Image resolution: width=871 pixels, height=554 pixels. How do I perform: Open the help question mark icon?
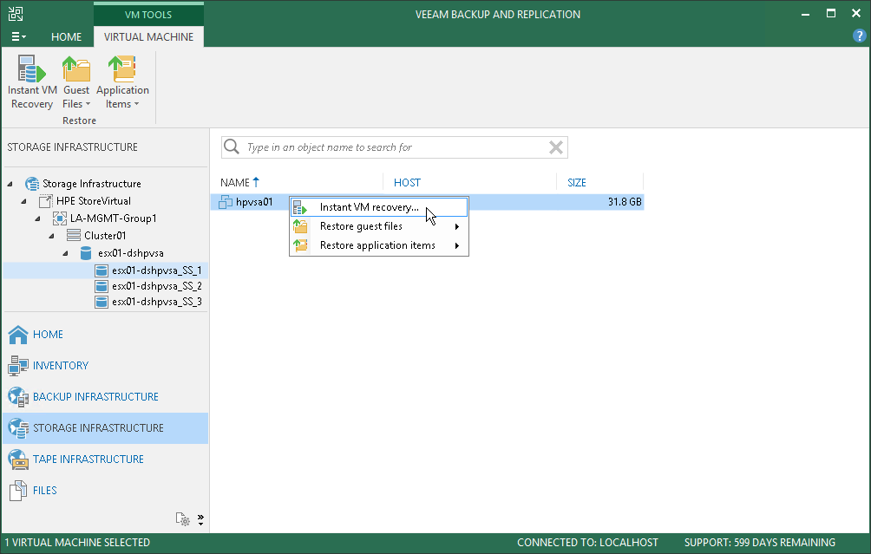pos(859,36)
